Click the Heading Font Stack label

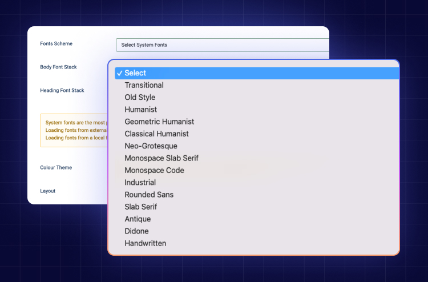click(62, 90)
